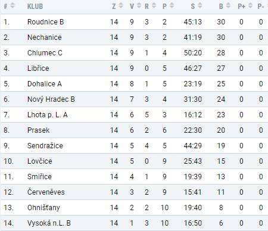Sort by S score column arrows
Screen dimensions: 268x231
coord(200,6)
